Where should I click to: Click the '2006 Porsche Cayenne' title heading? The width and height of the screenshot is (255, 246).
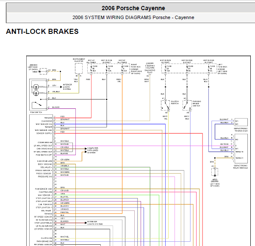133,8
